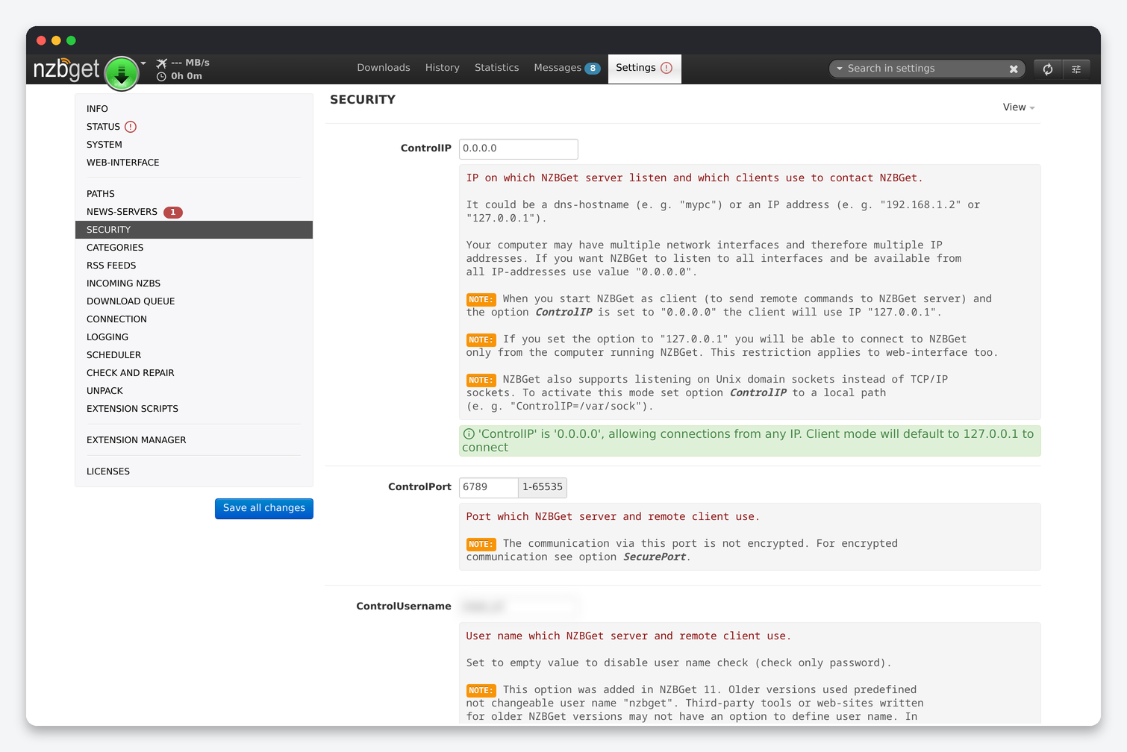Open SCHEDULER settings section
The height and width of the screenshot is (752, 1127).
coord(194,355)
